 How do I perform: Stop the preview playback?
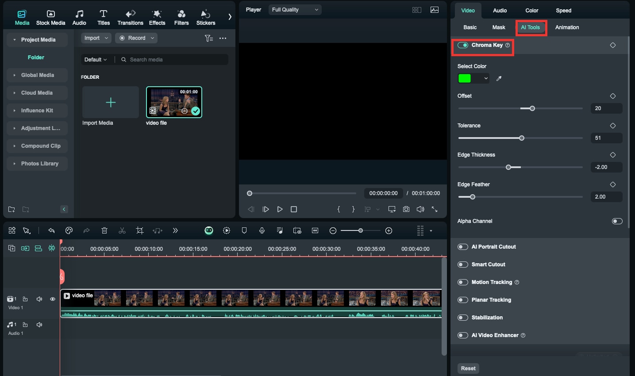point(294,209)
